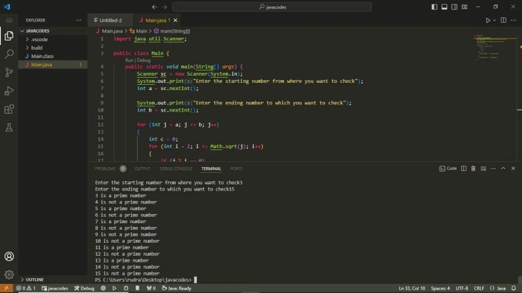Viewport: 522px width, 293px height.
Task: Go back using the navigation arrow
Action: point(154,7)
